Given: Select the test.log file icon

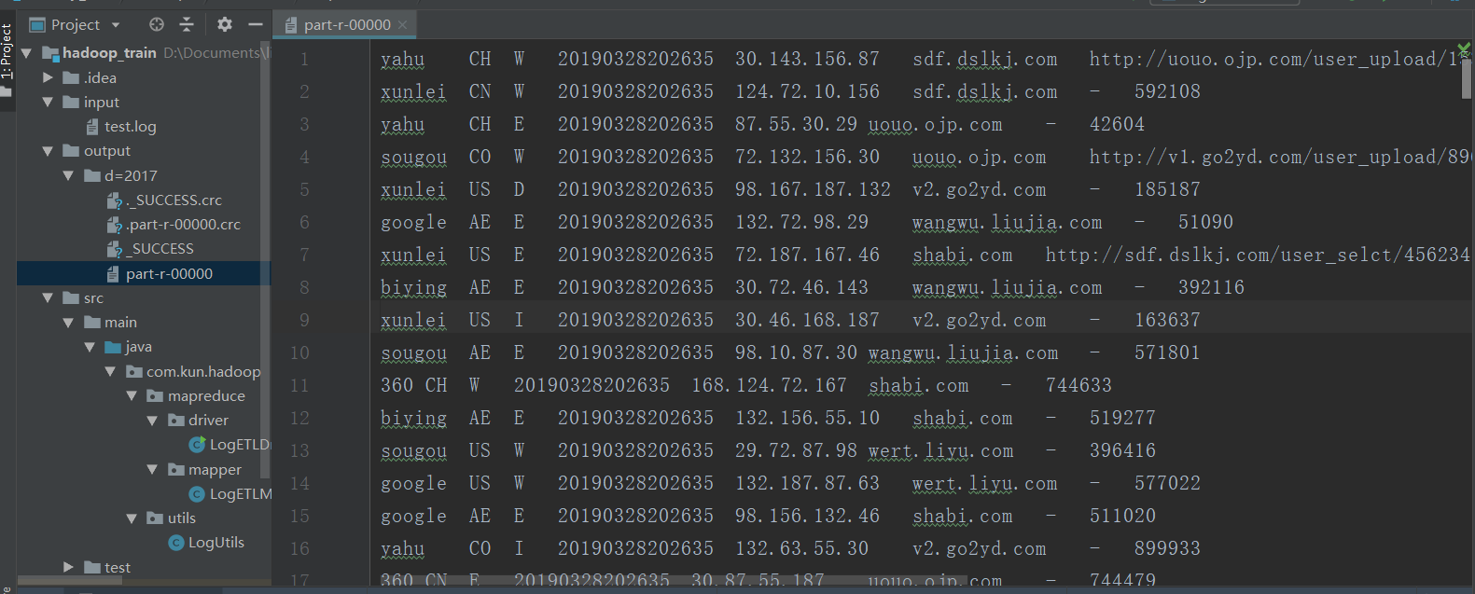Looking at the screenshot, I should (92, 127).
